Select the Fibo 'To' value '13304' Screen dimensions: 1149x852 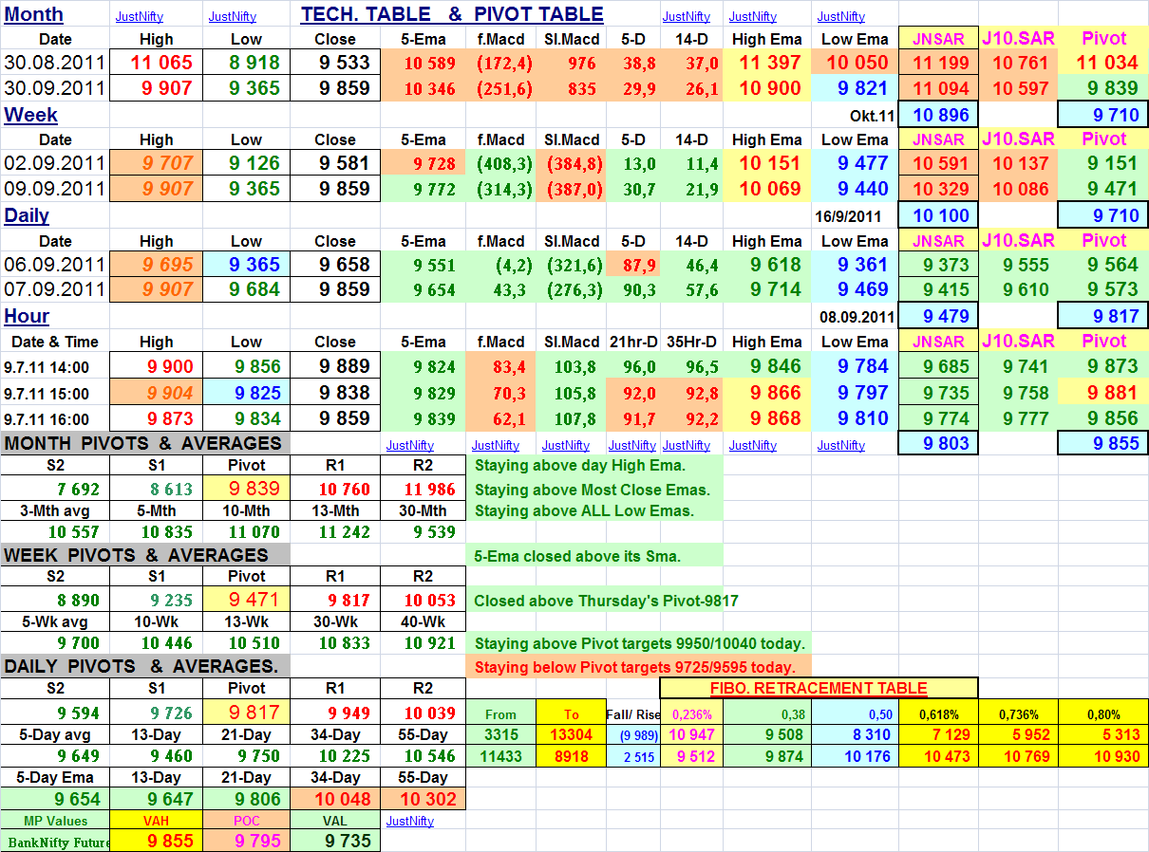coord(570,733)
